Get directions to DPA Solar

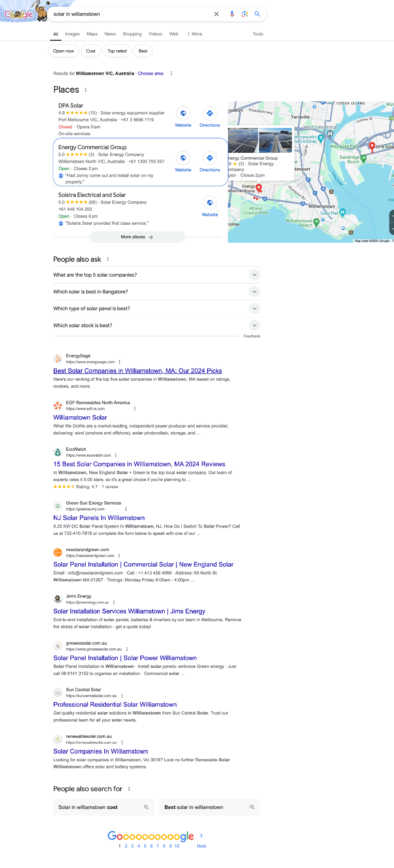210,113
